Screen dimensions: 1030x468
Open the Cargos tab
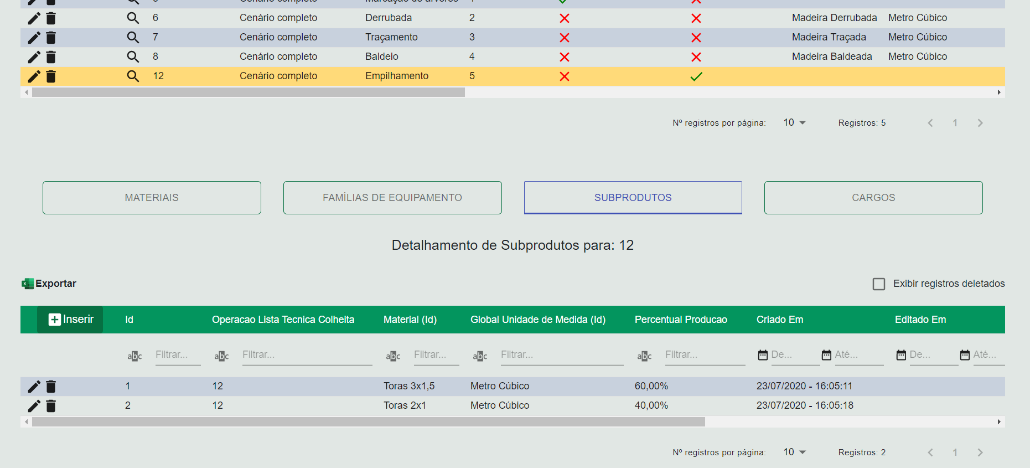873,198
